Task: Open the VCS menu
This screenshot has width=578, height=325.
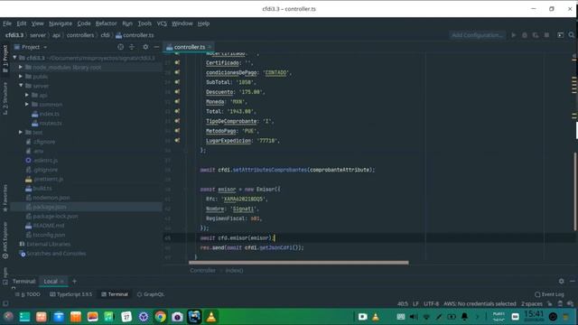Action: [x=162, y=23]
